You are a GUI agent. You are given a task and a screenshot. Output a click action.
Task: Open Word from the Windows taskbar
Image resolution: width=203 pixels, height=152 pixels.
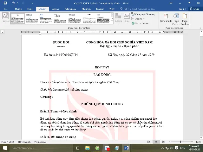[x=127, y=148]
